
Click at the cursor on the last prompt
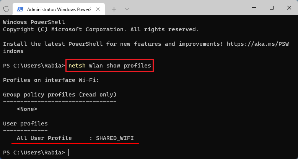tap(69, 153)
